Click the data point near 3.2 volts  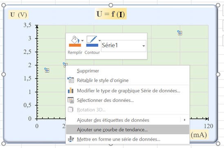(x=180, y=33)
